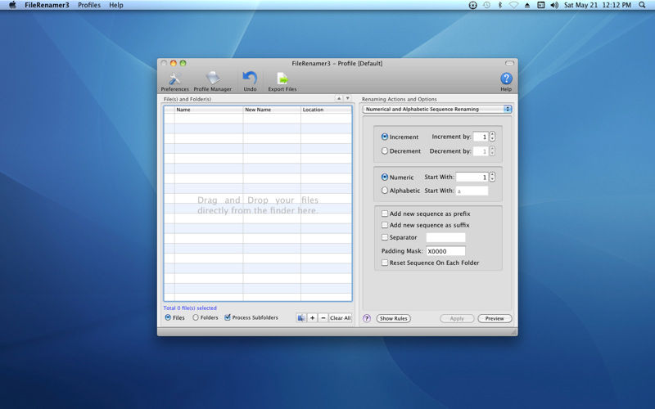Open the Profile Manager
This screenshot has width=655, height=409.
[212, 82]
